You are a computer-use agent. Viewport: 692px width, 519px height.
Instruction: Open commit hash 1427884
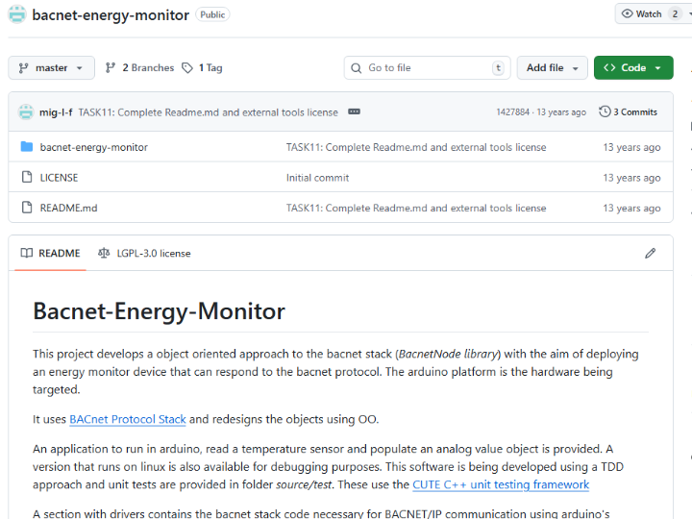coord(512,112)
